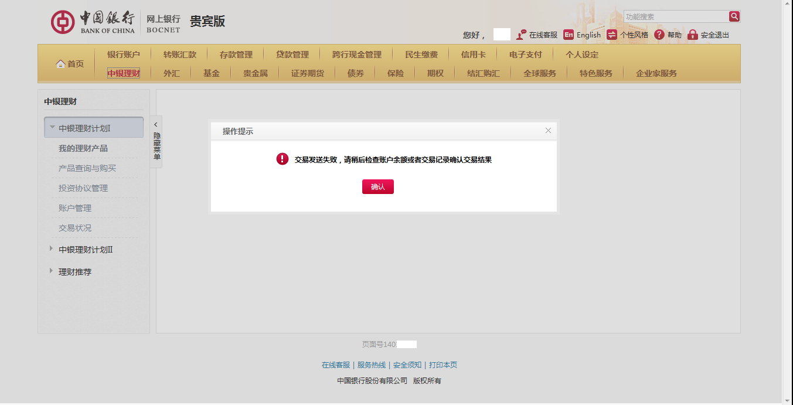Image resolution: width=793 pixels, height=405 pixels.
Task: Open the 基金 menu
Action: pos(212,73)
